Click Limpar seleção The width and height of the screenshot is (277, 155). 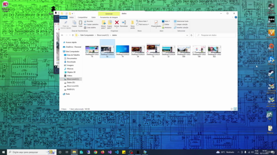coord(181,25)
